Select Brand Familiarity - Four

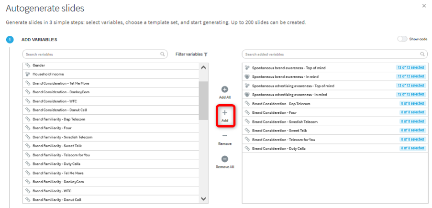tap(111, 128)
